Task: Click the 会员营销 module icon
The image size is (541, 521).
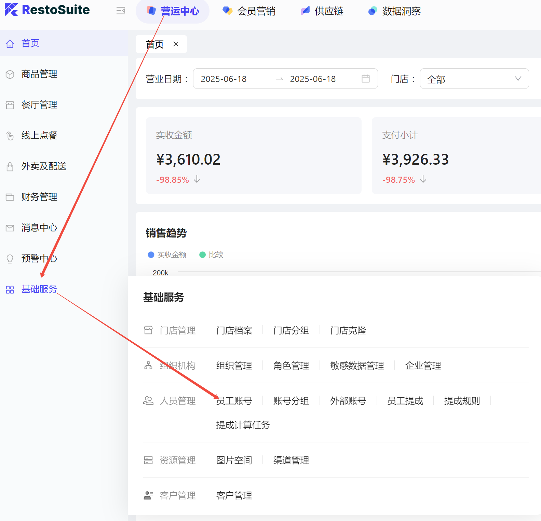Action: click(x=227, y=11)
